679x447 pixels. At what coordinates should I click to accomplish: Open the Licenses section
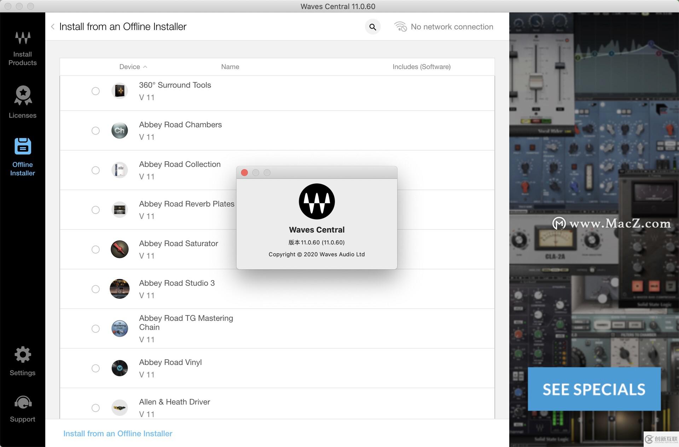pyautogui.click(x=22, y=101)
